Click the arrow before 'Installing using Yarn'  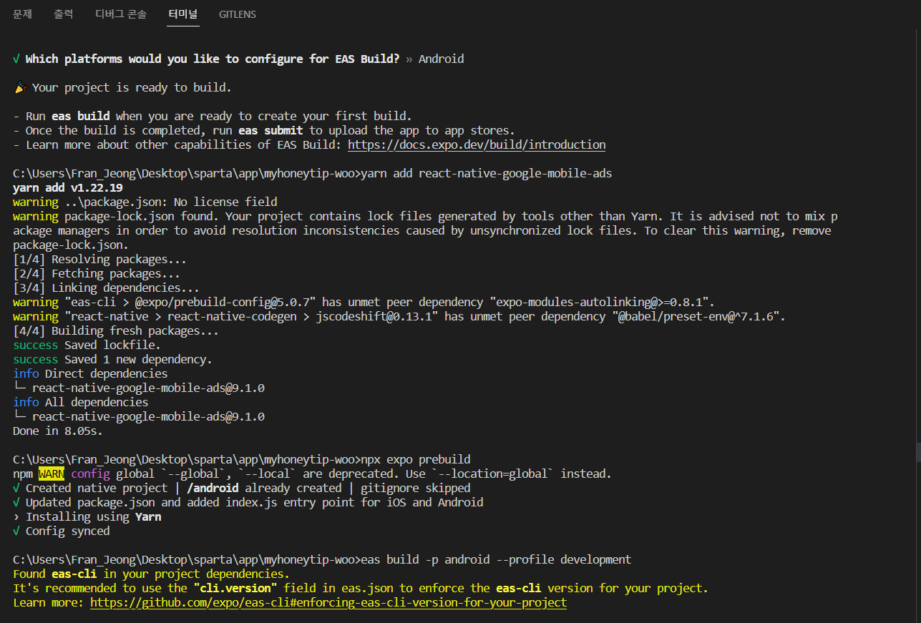click(16, 516)
